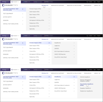Click the Login link in the top panel's dark bar

tap(95, 2)
